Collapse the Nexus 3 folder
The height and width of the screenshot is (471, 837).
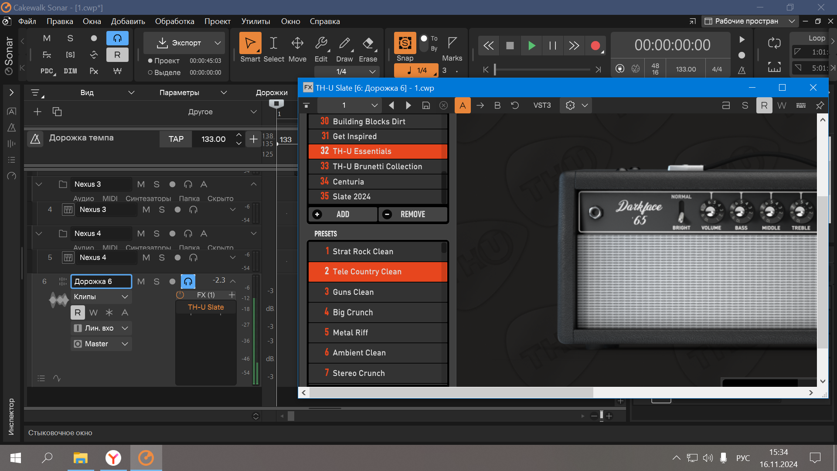coord(39,184)
